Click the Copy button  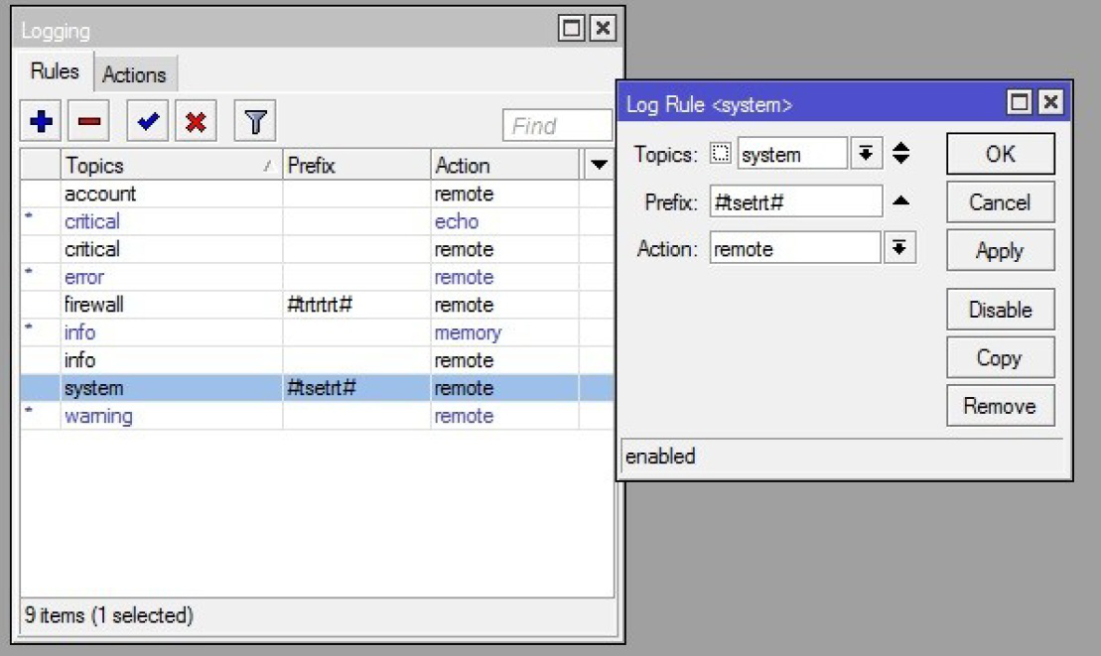(x=999, y=358)
